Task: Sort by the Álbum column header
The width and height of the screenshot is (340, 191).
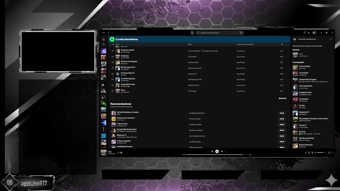Action: pyautogui.click(x=190, y=44)
